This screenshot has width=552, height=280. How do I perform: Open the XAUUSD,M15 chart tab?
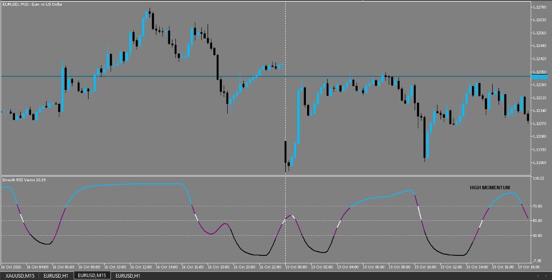point(20,276)
